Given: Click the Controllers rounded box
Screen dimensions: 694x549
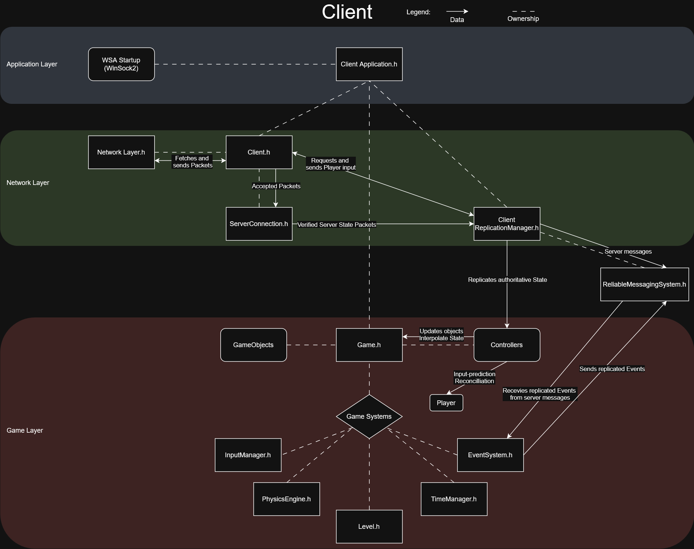Looking at the screenshot, I should coord(507,345).
